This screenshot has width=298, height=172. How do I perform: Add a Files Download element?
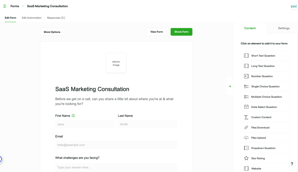click(265, 128)
